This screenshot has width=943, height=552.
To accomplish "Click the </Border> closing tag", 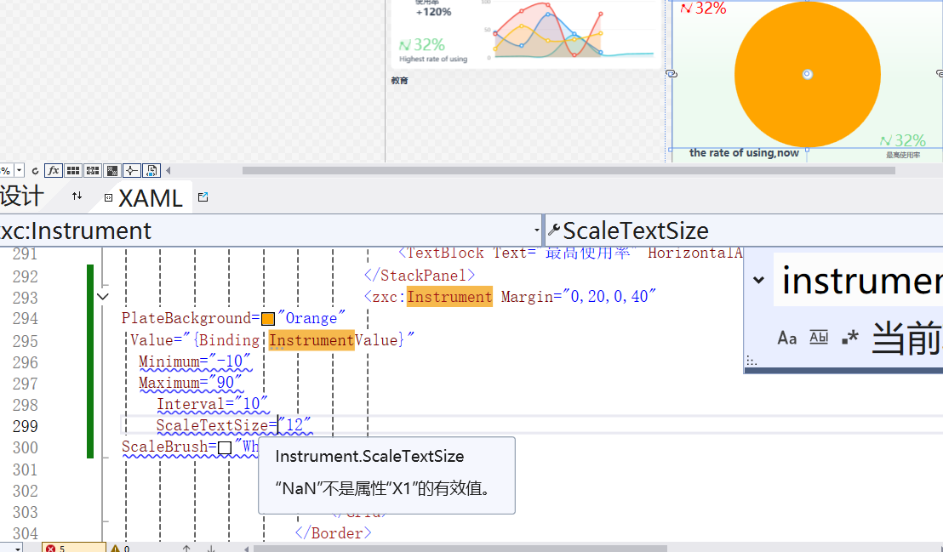I will click(x=333, y=532).
